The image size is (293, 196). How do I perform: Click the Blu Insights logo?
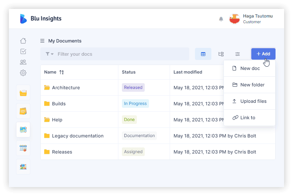pyautogui.click(x=41, y=19)
